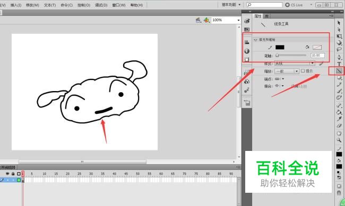The image size is (345, 206).
Task: Select the Selection arrow tool
Action: pyautogui.click(x=339, y=23)
